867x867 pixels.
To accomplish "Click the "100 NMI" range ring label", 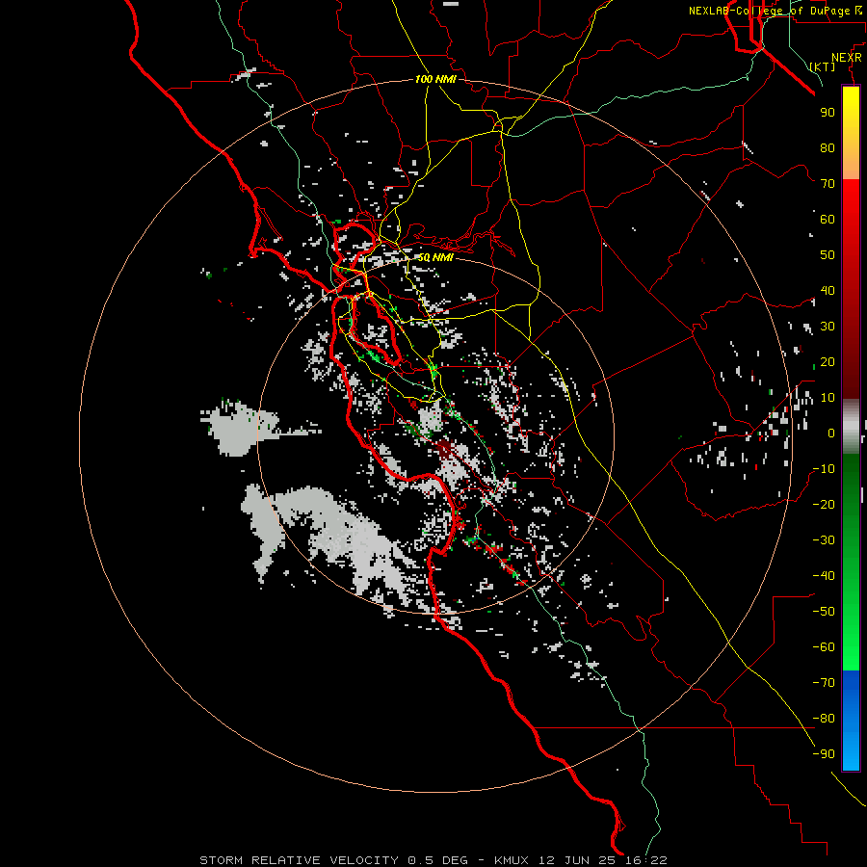I will coord(435,79).
